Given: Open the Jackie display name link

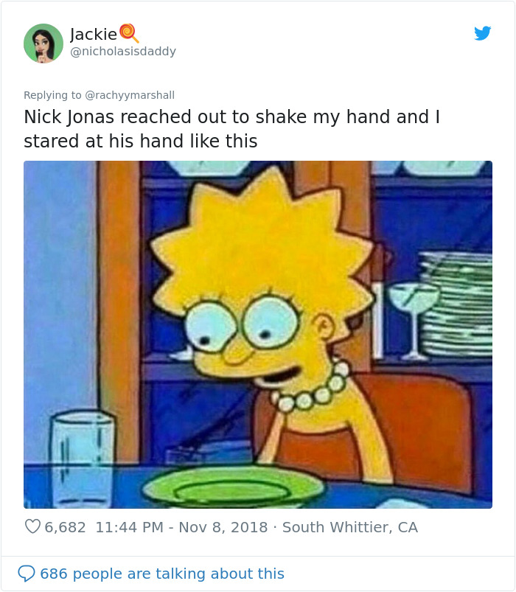Looking at the screenshot, I should coord(94,35).
